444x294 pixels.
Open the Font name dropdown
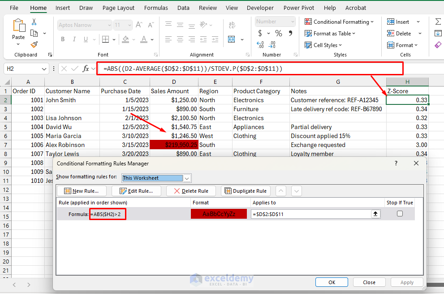pyautogui.click(x=110, y=25)
